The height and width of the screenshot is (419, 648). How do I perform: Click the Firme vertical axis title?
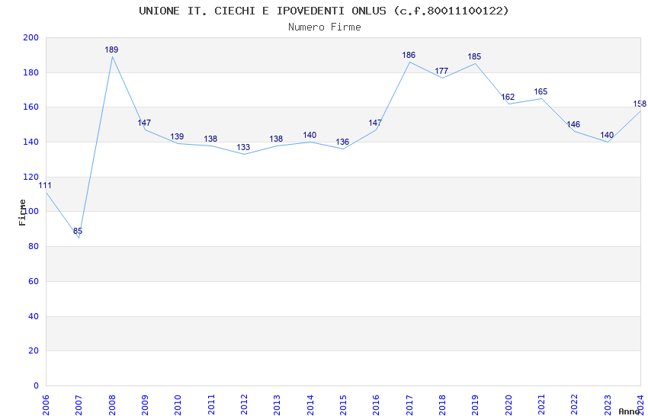click(22, 213)
